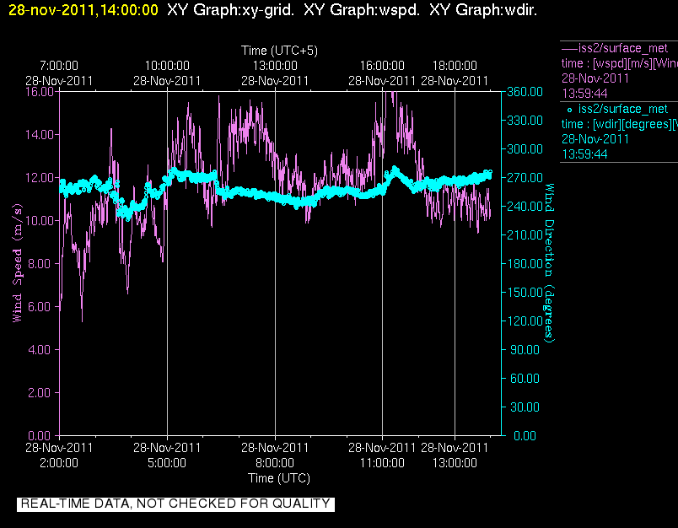Click the '240.00' wind direction axis value
The height and width of the screenshot is (528, 678).
[525, 207]
